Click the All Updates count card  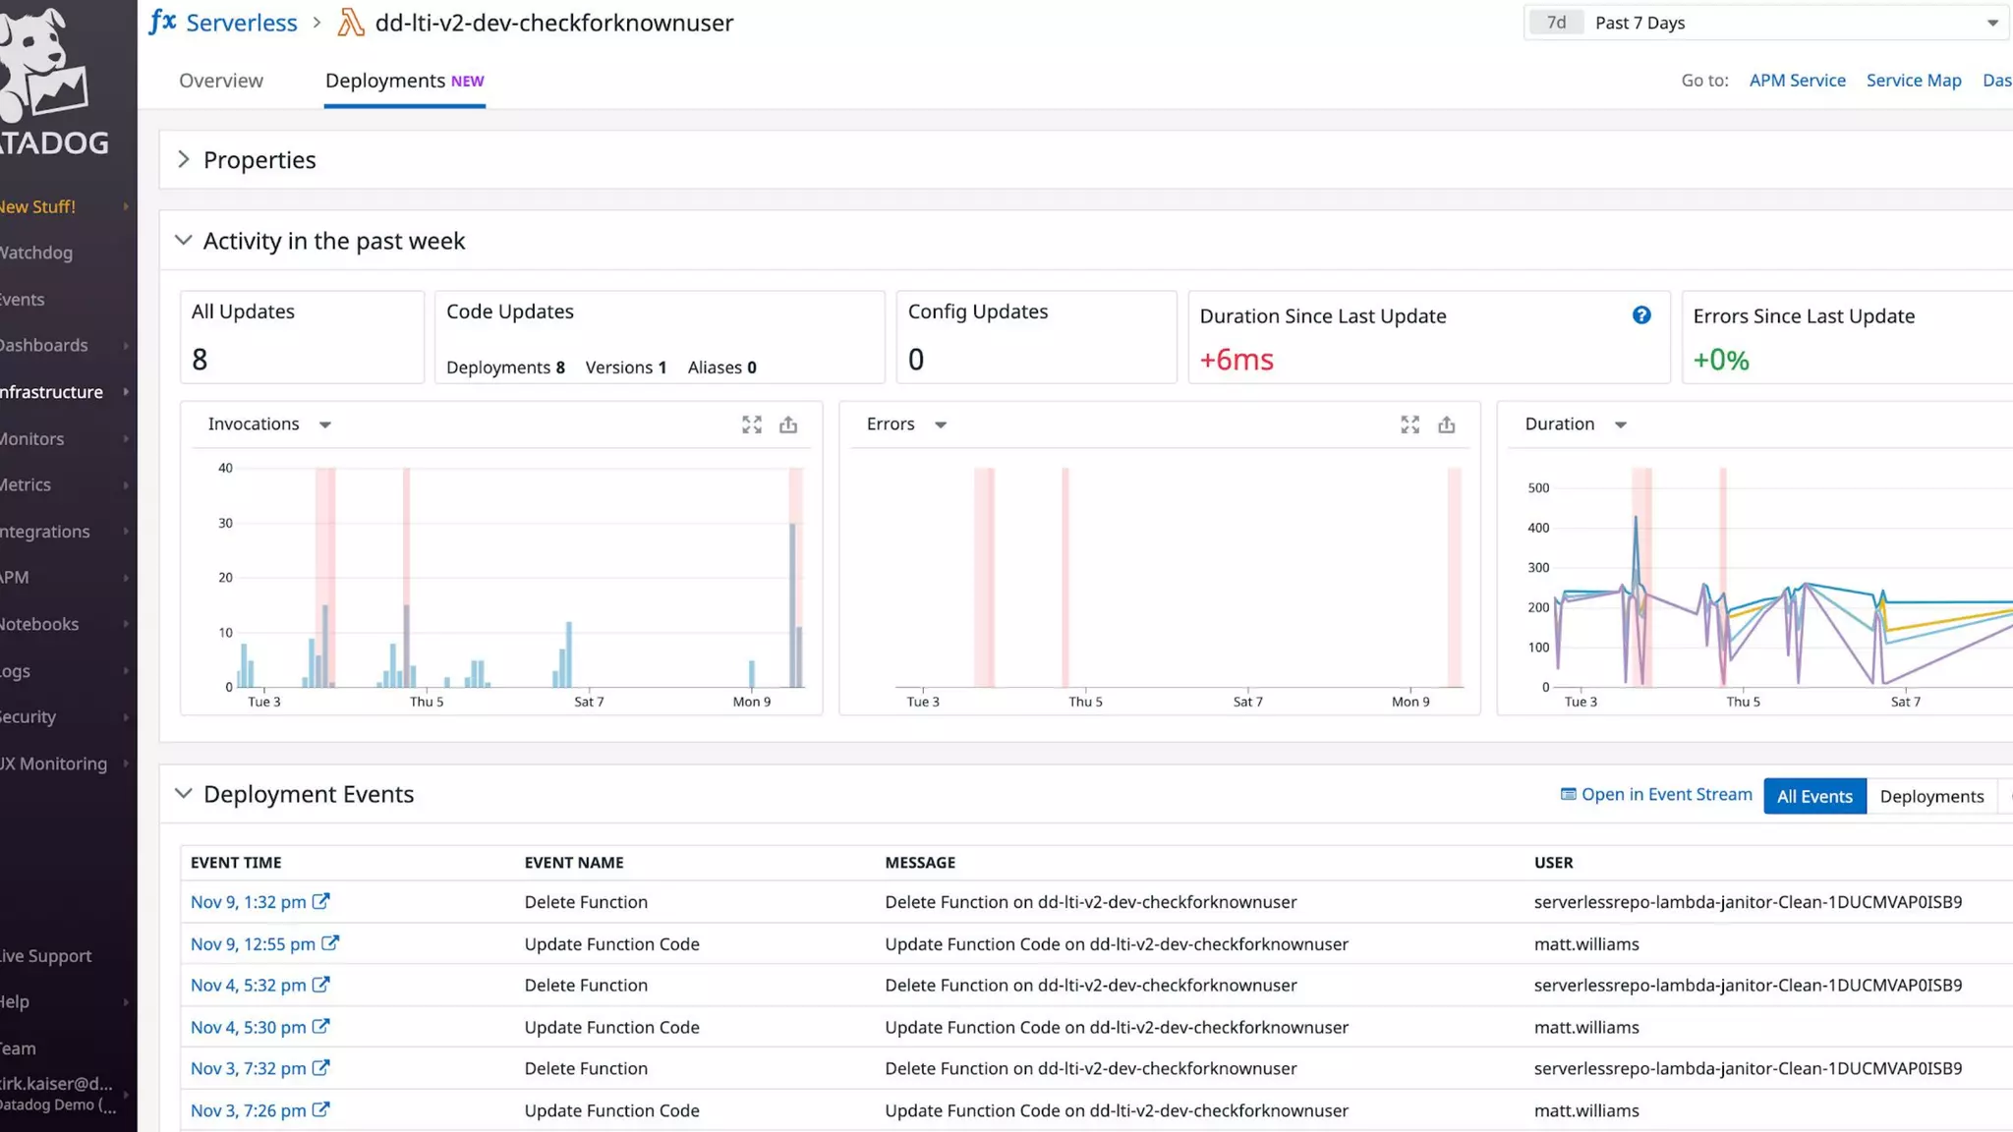click(302, 337)
